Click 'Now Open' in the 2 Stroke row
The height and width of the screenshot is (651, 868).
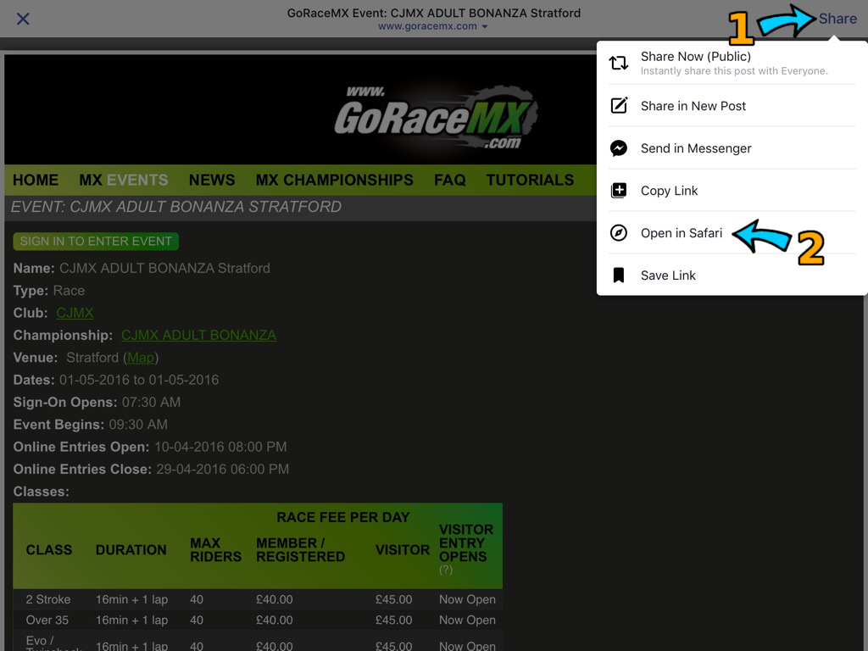point(467,599)
